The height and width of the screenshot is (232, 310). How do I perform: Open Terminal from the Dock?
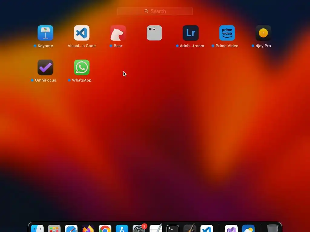pos(173,229)
